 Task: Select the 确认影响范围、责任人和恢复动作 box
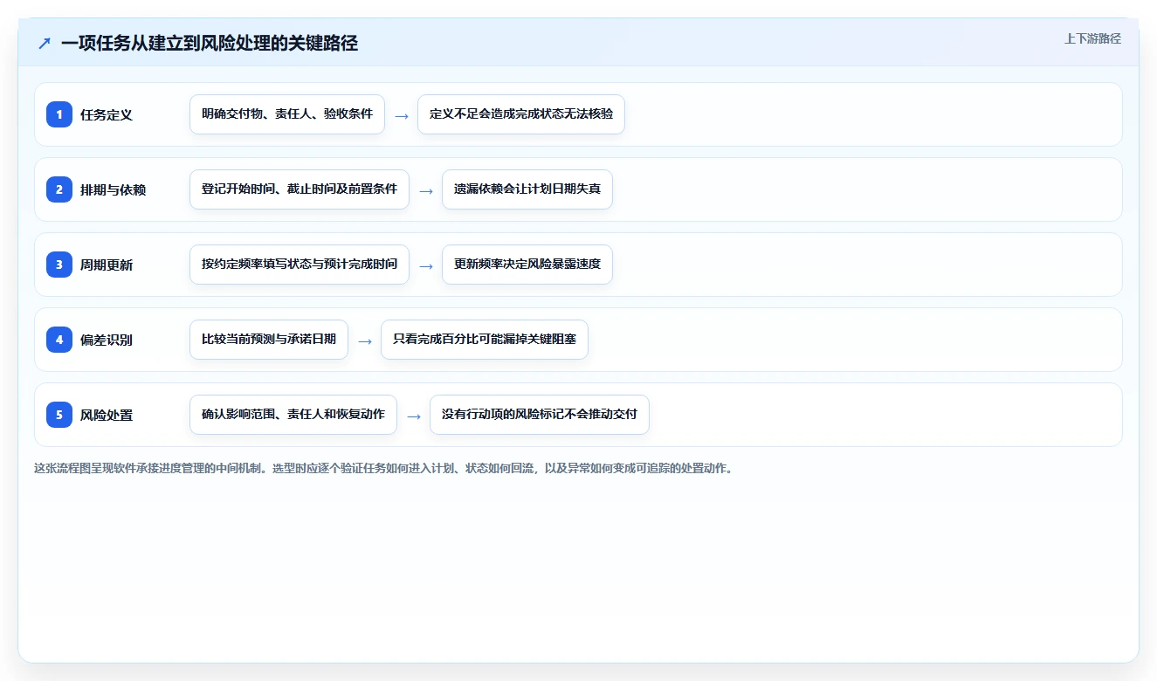[293, 415]
